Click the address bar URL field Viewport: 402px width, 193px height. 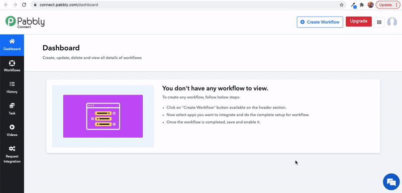[x=188, y=5]
